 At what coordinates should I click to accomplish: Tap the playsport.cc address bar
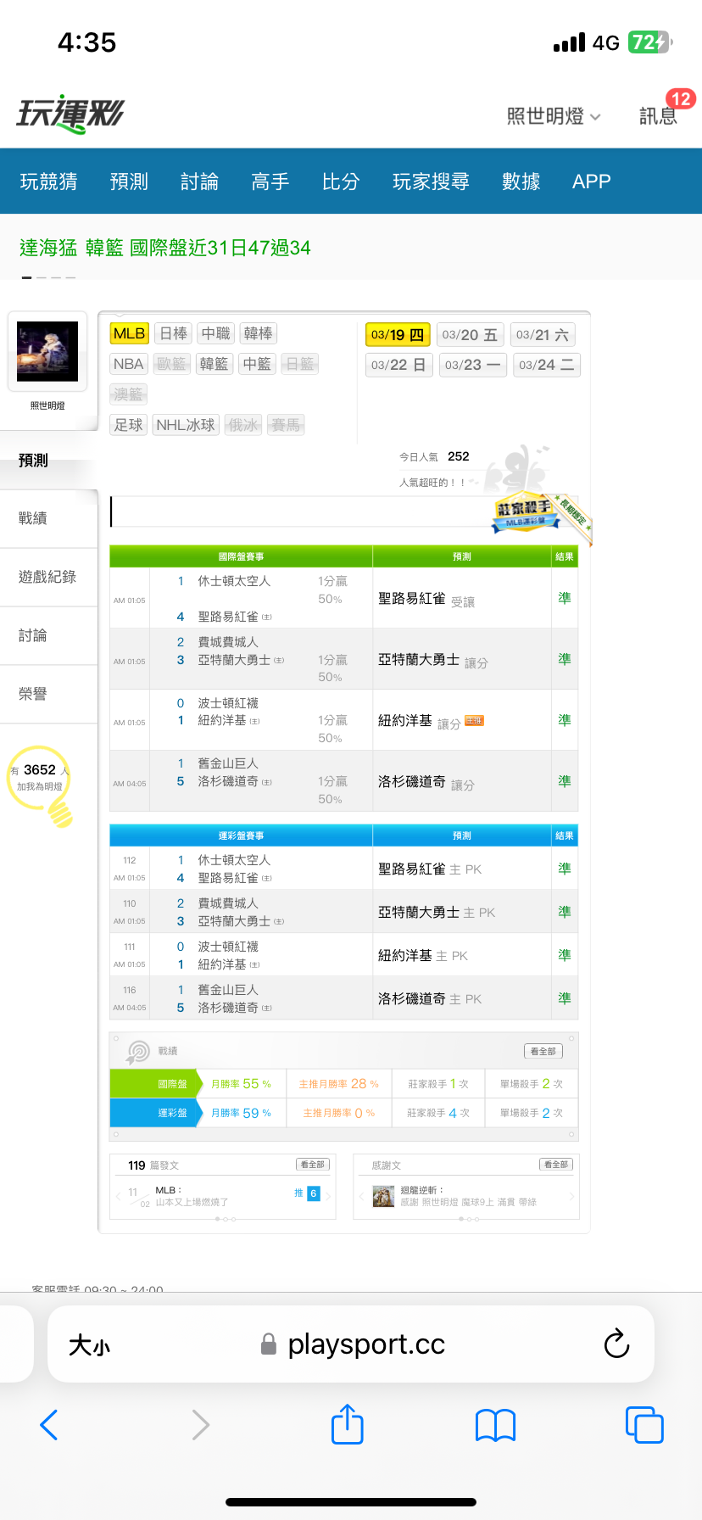tap(365, 1344)
